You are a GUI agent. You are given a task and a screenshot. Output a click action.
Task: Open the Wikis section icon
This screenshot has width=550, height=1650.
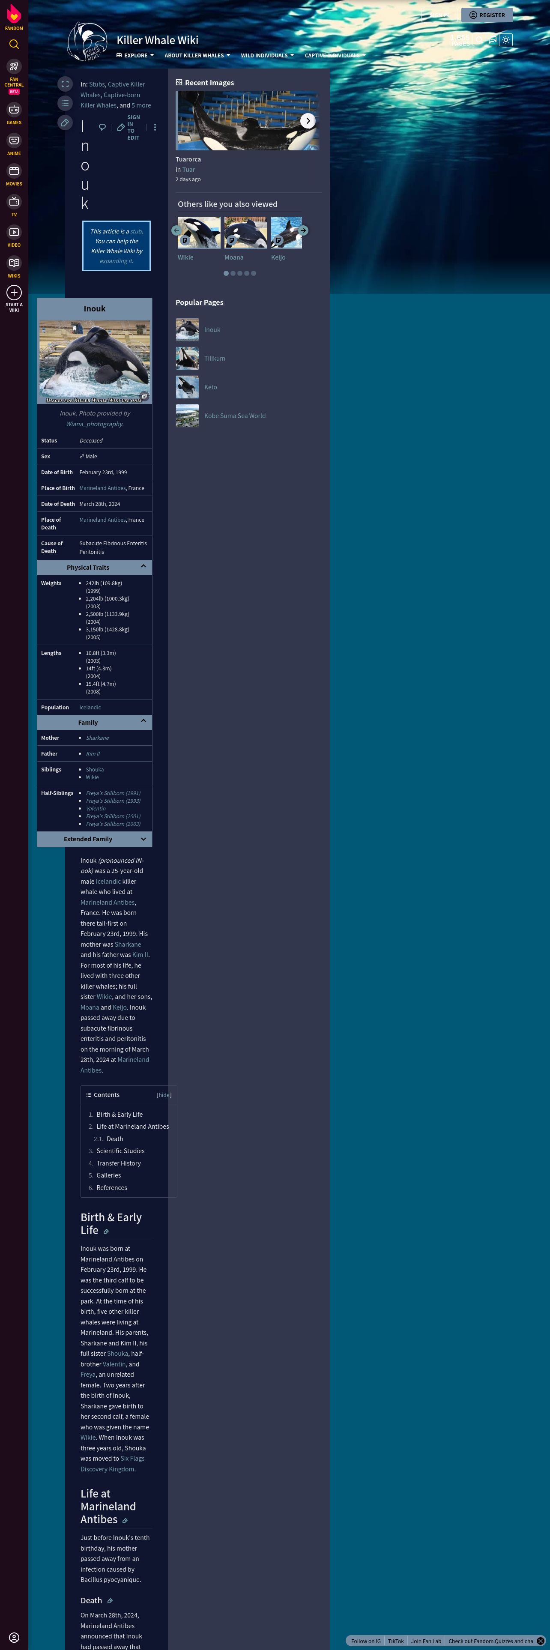14,266
